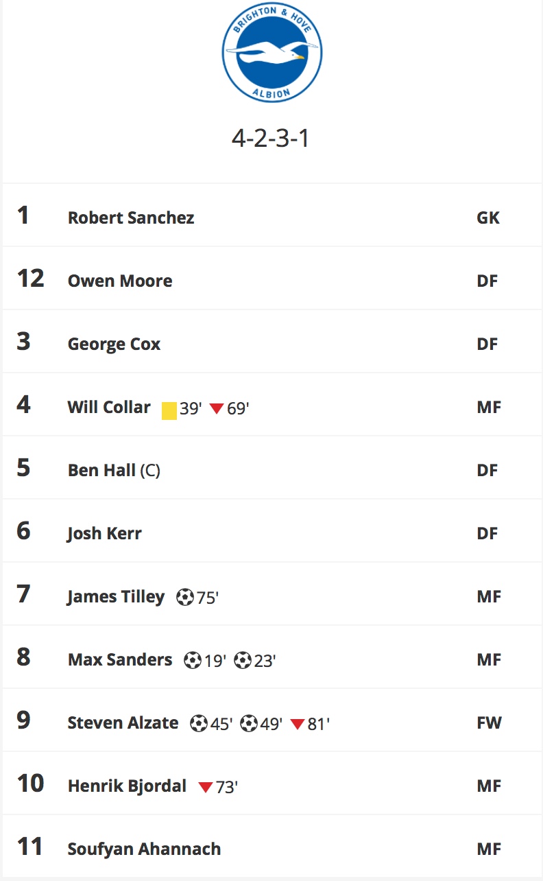Click Max Sanders' 19' goal ball icon
This screenshot has width=543, height=881.
193,660
